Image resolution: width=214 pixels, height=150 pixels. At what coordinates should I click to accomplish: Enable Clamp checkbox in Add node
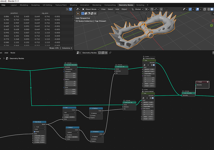[65, 115]
